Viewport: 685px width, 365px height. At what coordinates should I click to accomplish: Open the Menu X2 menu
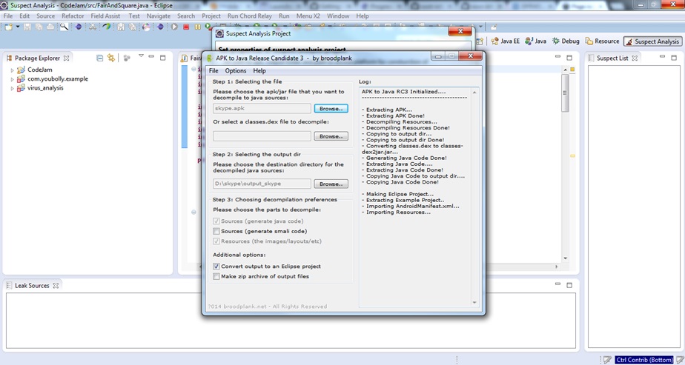click(x=308, y=16)
